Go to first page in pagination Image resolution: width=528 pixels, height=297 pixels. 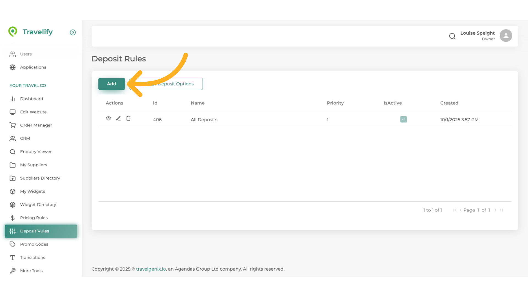point(455,210)
